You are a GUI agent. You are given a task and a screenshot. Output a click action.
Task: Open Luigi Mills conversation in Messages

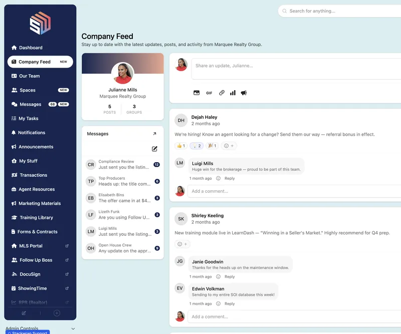point(123,231)
